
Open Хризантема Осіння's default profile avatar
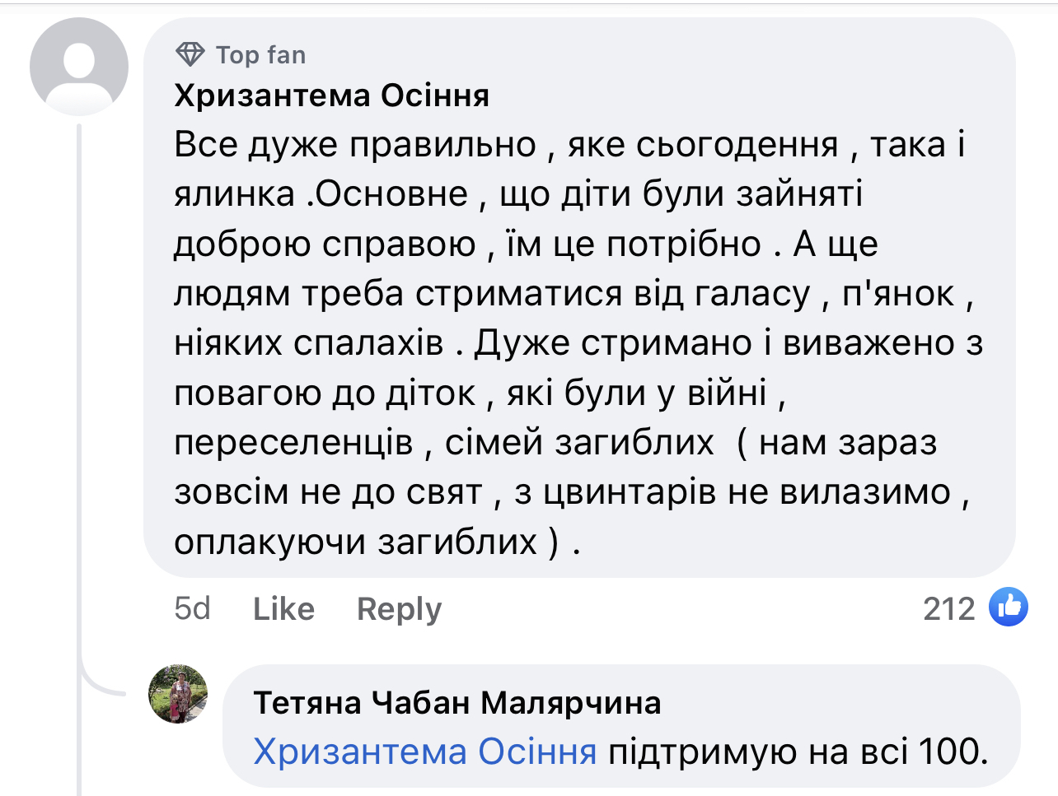point(79,67)
